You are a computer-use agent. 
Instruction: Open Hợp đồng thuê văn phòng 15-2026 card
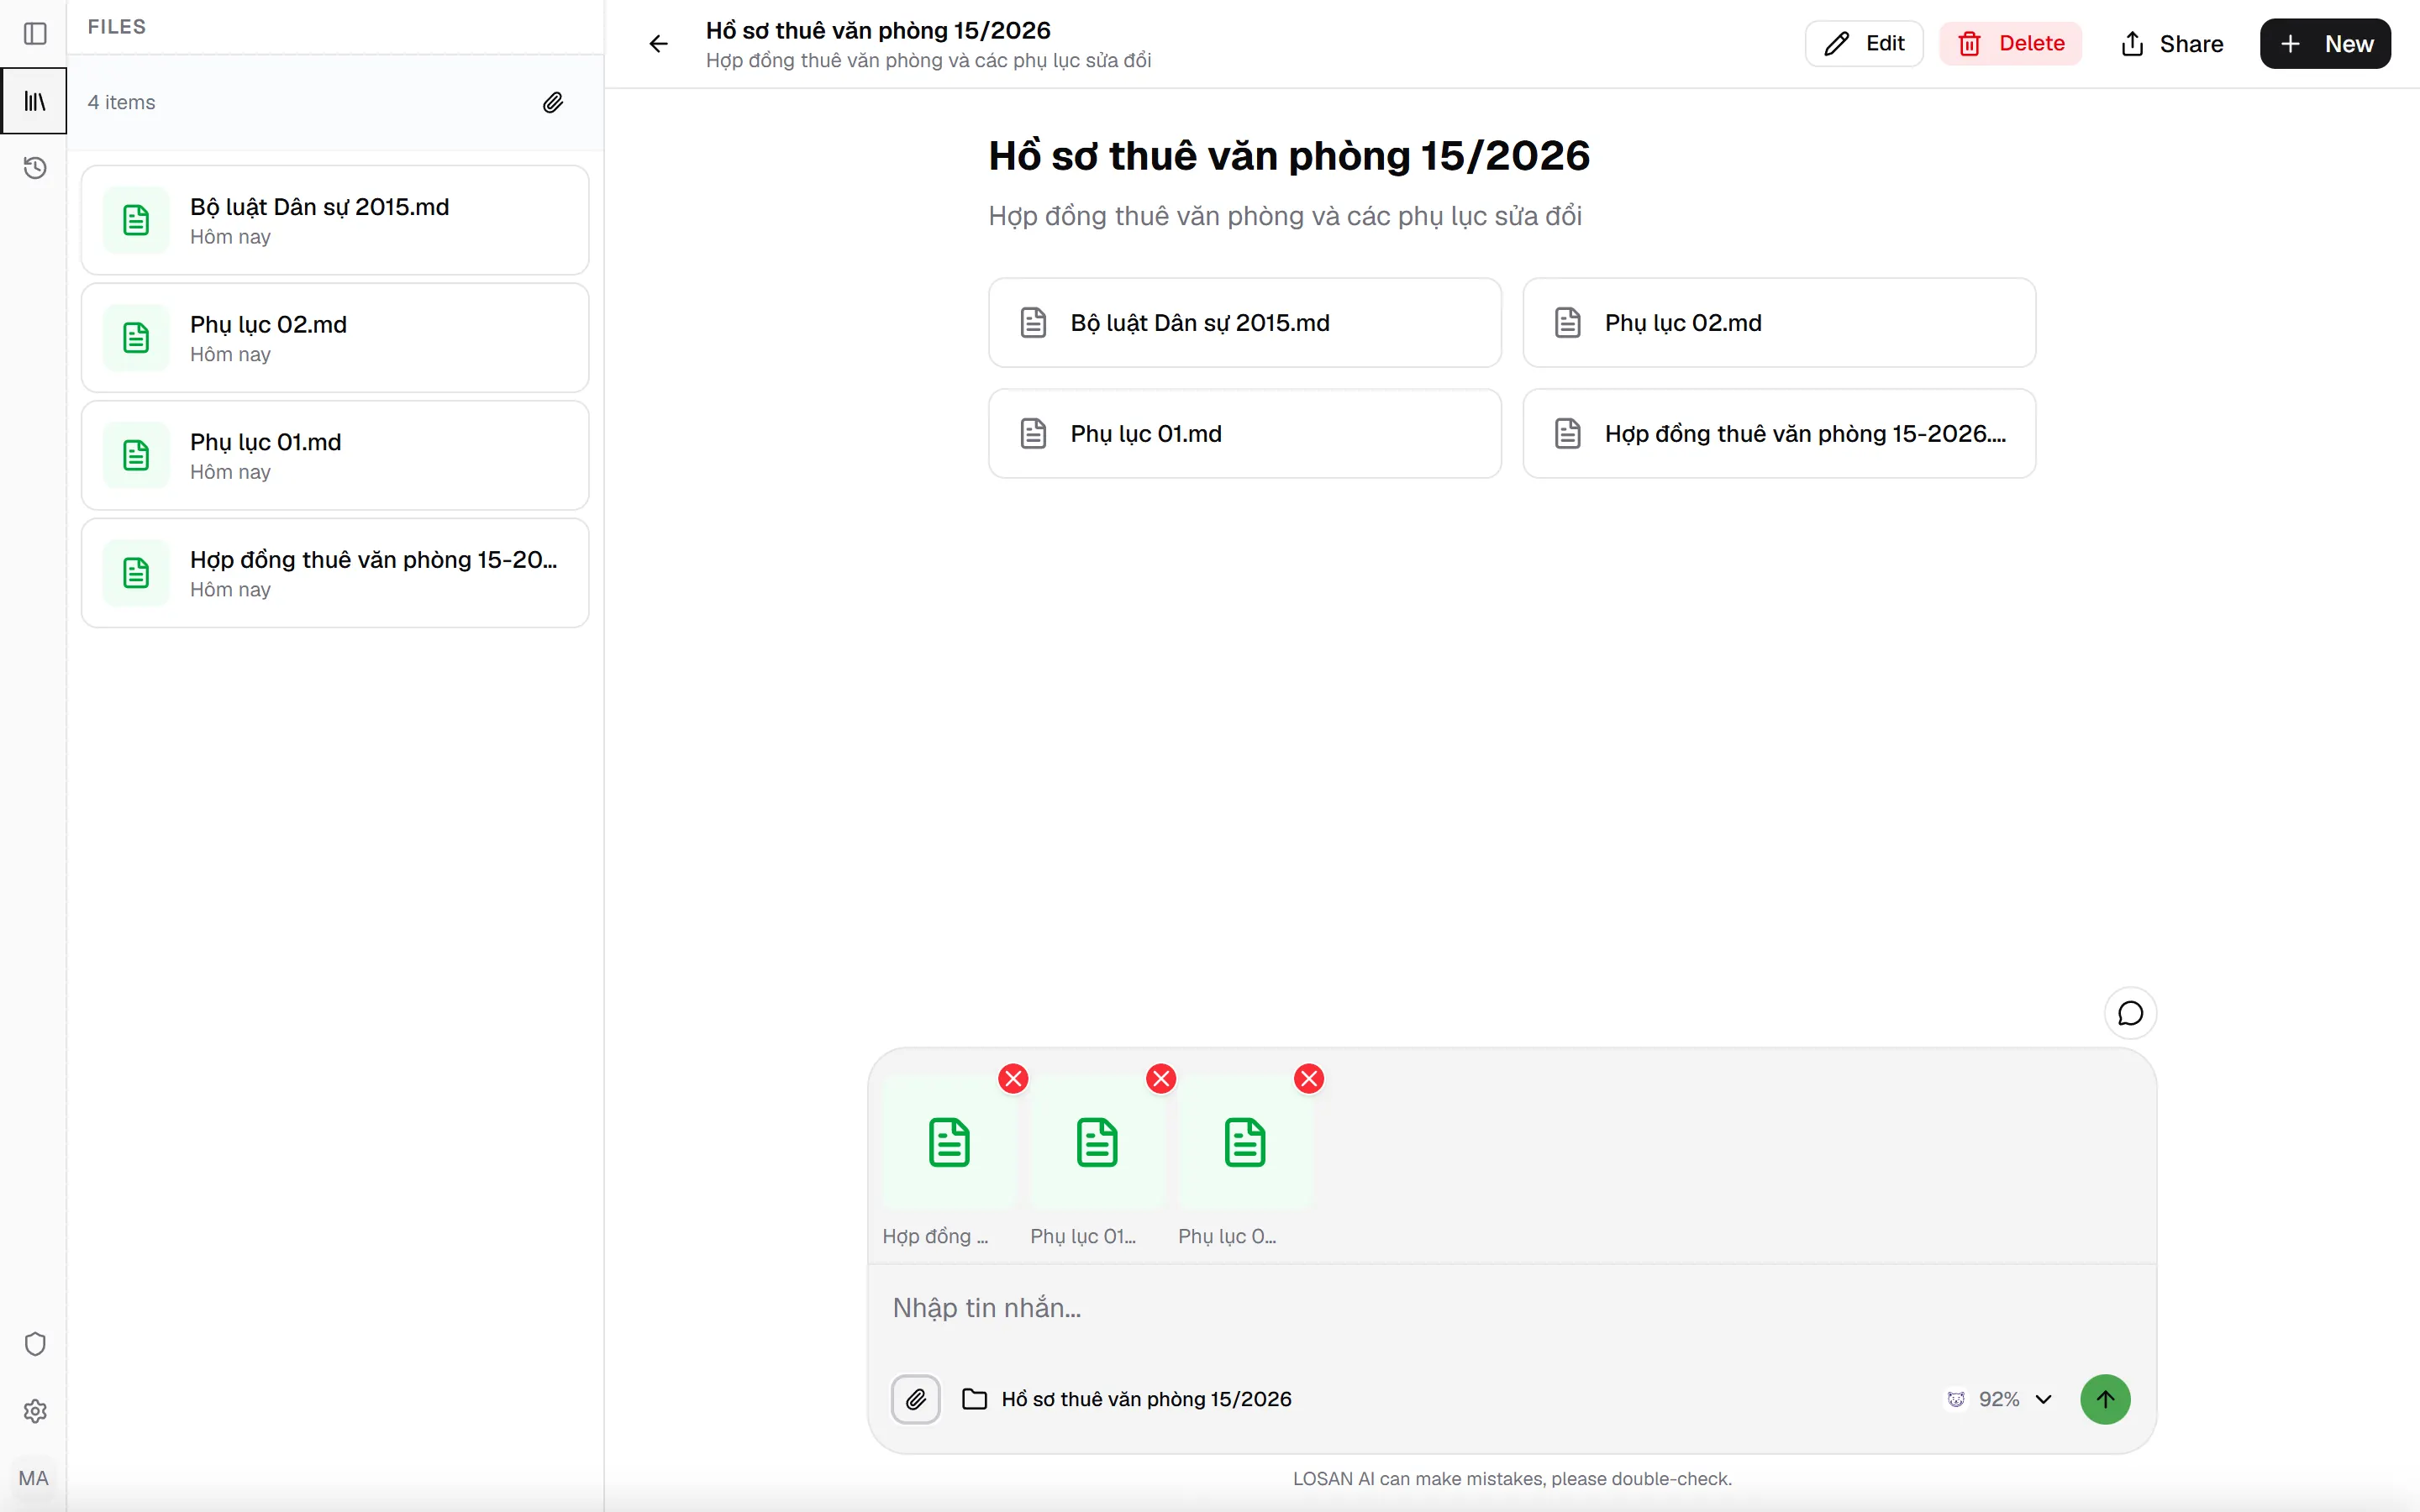[1779, 434]
